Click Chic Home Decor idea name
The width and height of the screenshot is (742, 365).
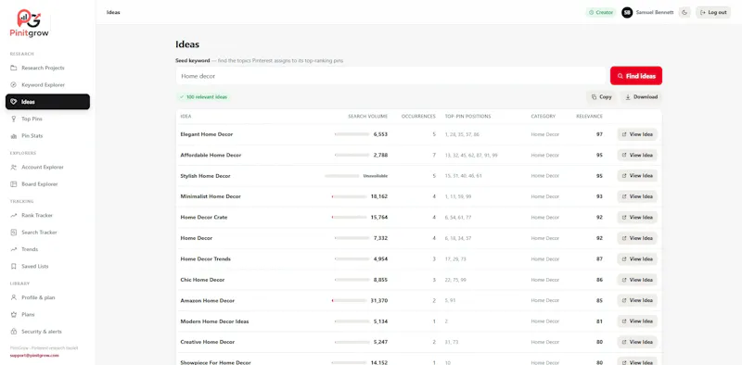pos(202,280)
